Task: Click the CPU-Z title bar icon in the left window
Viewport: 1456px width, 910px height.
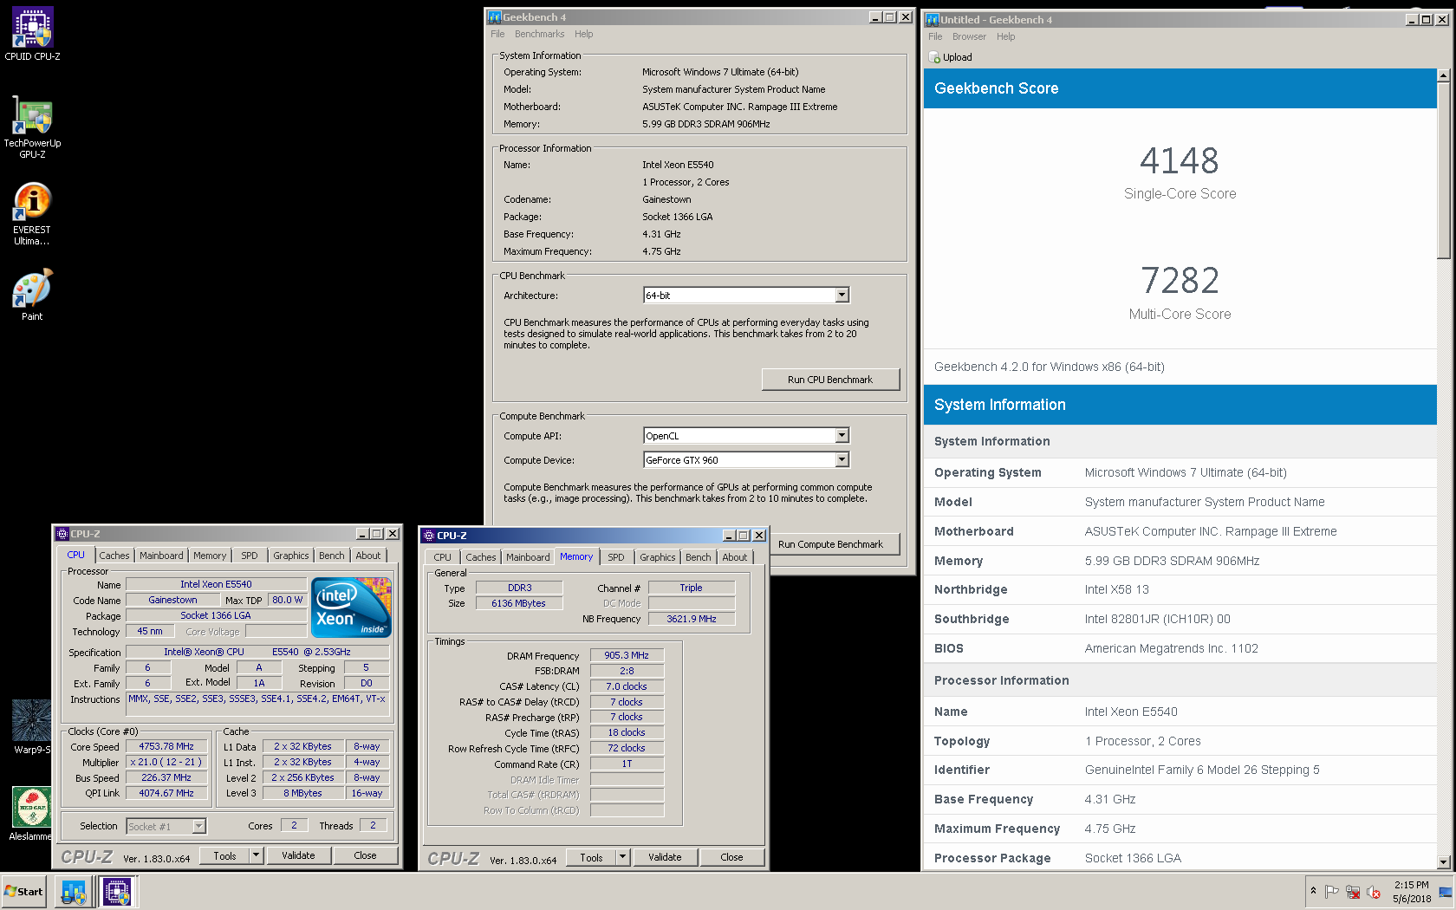Action: (62, 534)
